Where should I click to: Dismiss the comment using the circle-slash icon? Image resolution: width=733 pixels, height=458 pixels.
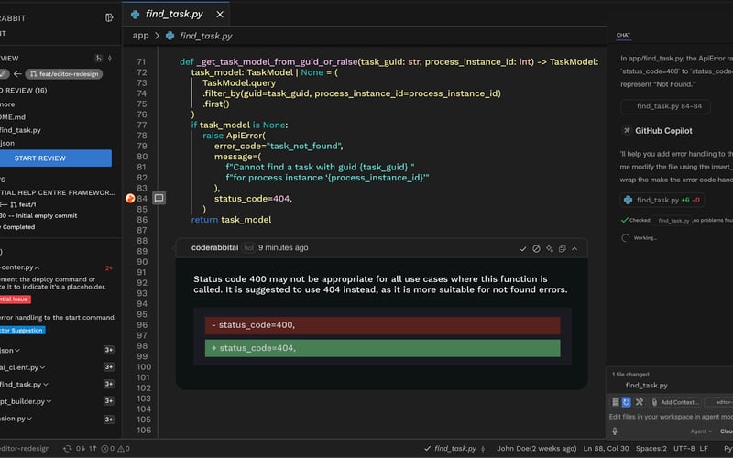point(536,248)
